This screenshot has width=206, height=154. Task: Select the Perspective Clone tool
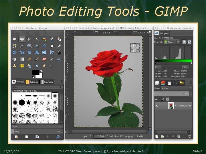pos(29,66)
